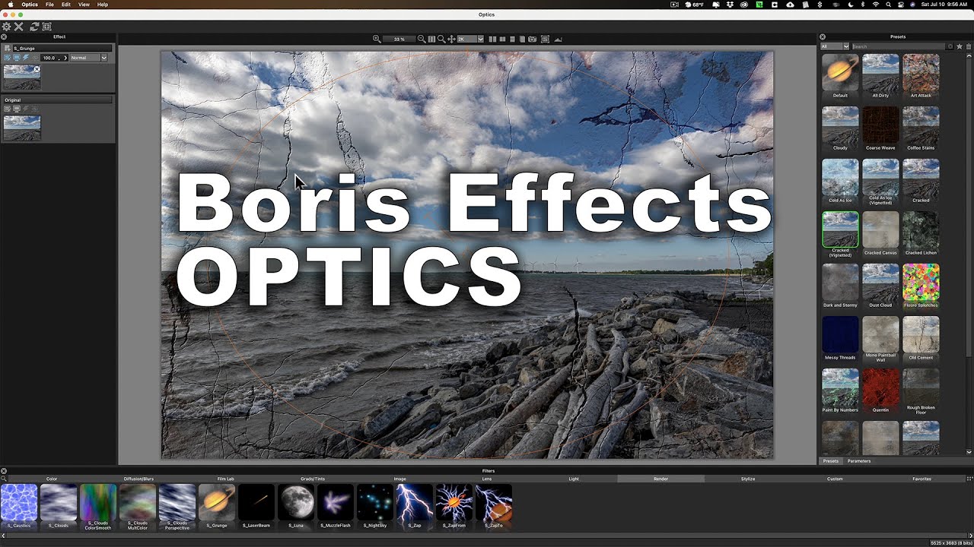Choose the S_Luna moon filter
Image resolution: width=974 pixels, height=547 pixels.
pos(296,507)
